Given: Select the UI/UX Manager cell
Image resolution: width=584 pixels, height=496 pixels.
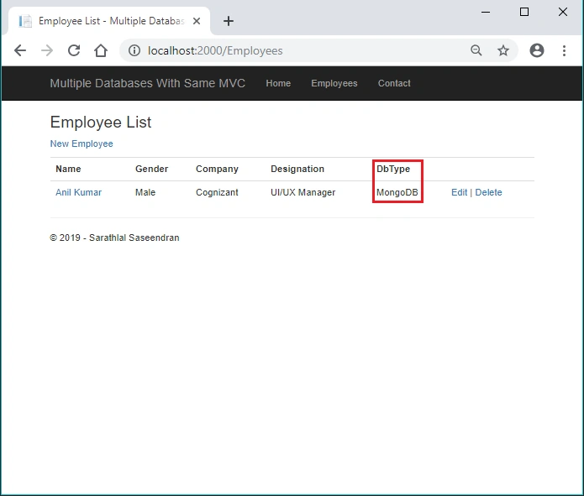Looking at the screenshot, I should [x=303, y=192].
